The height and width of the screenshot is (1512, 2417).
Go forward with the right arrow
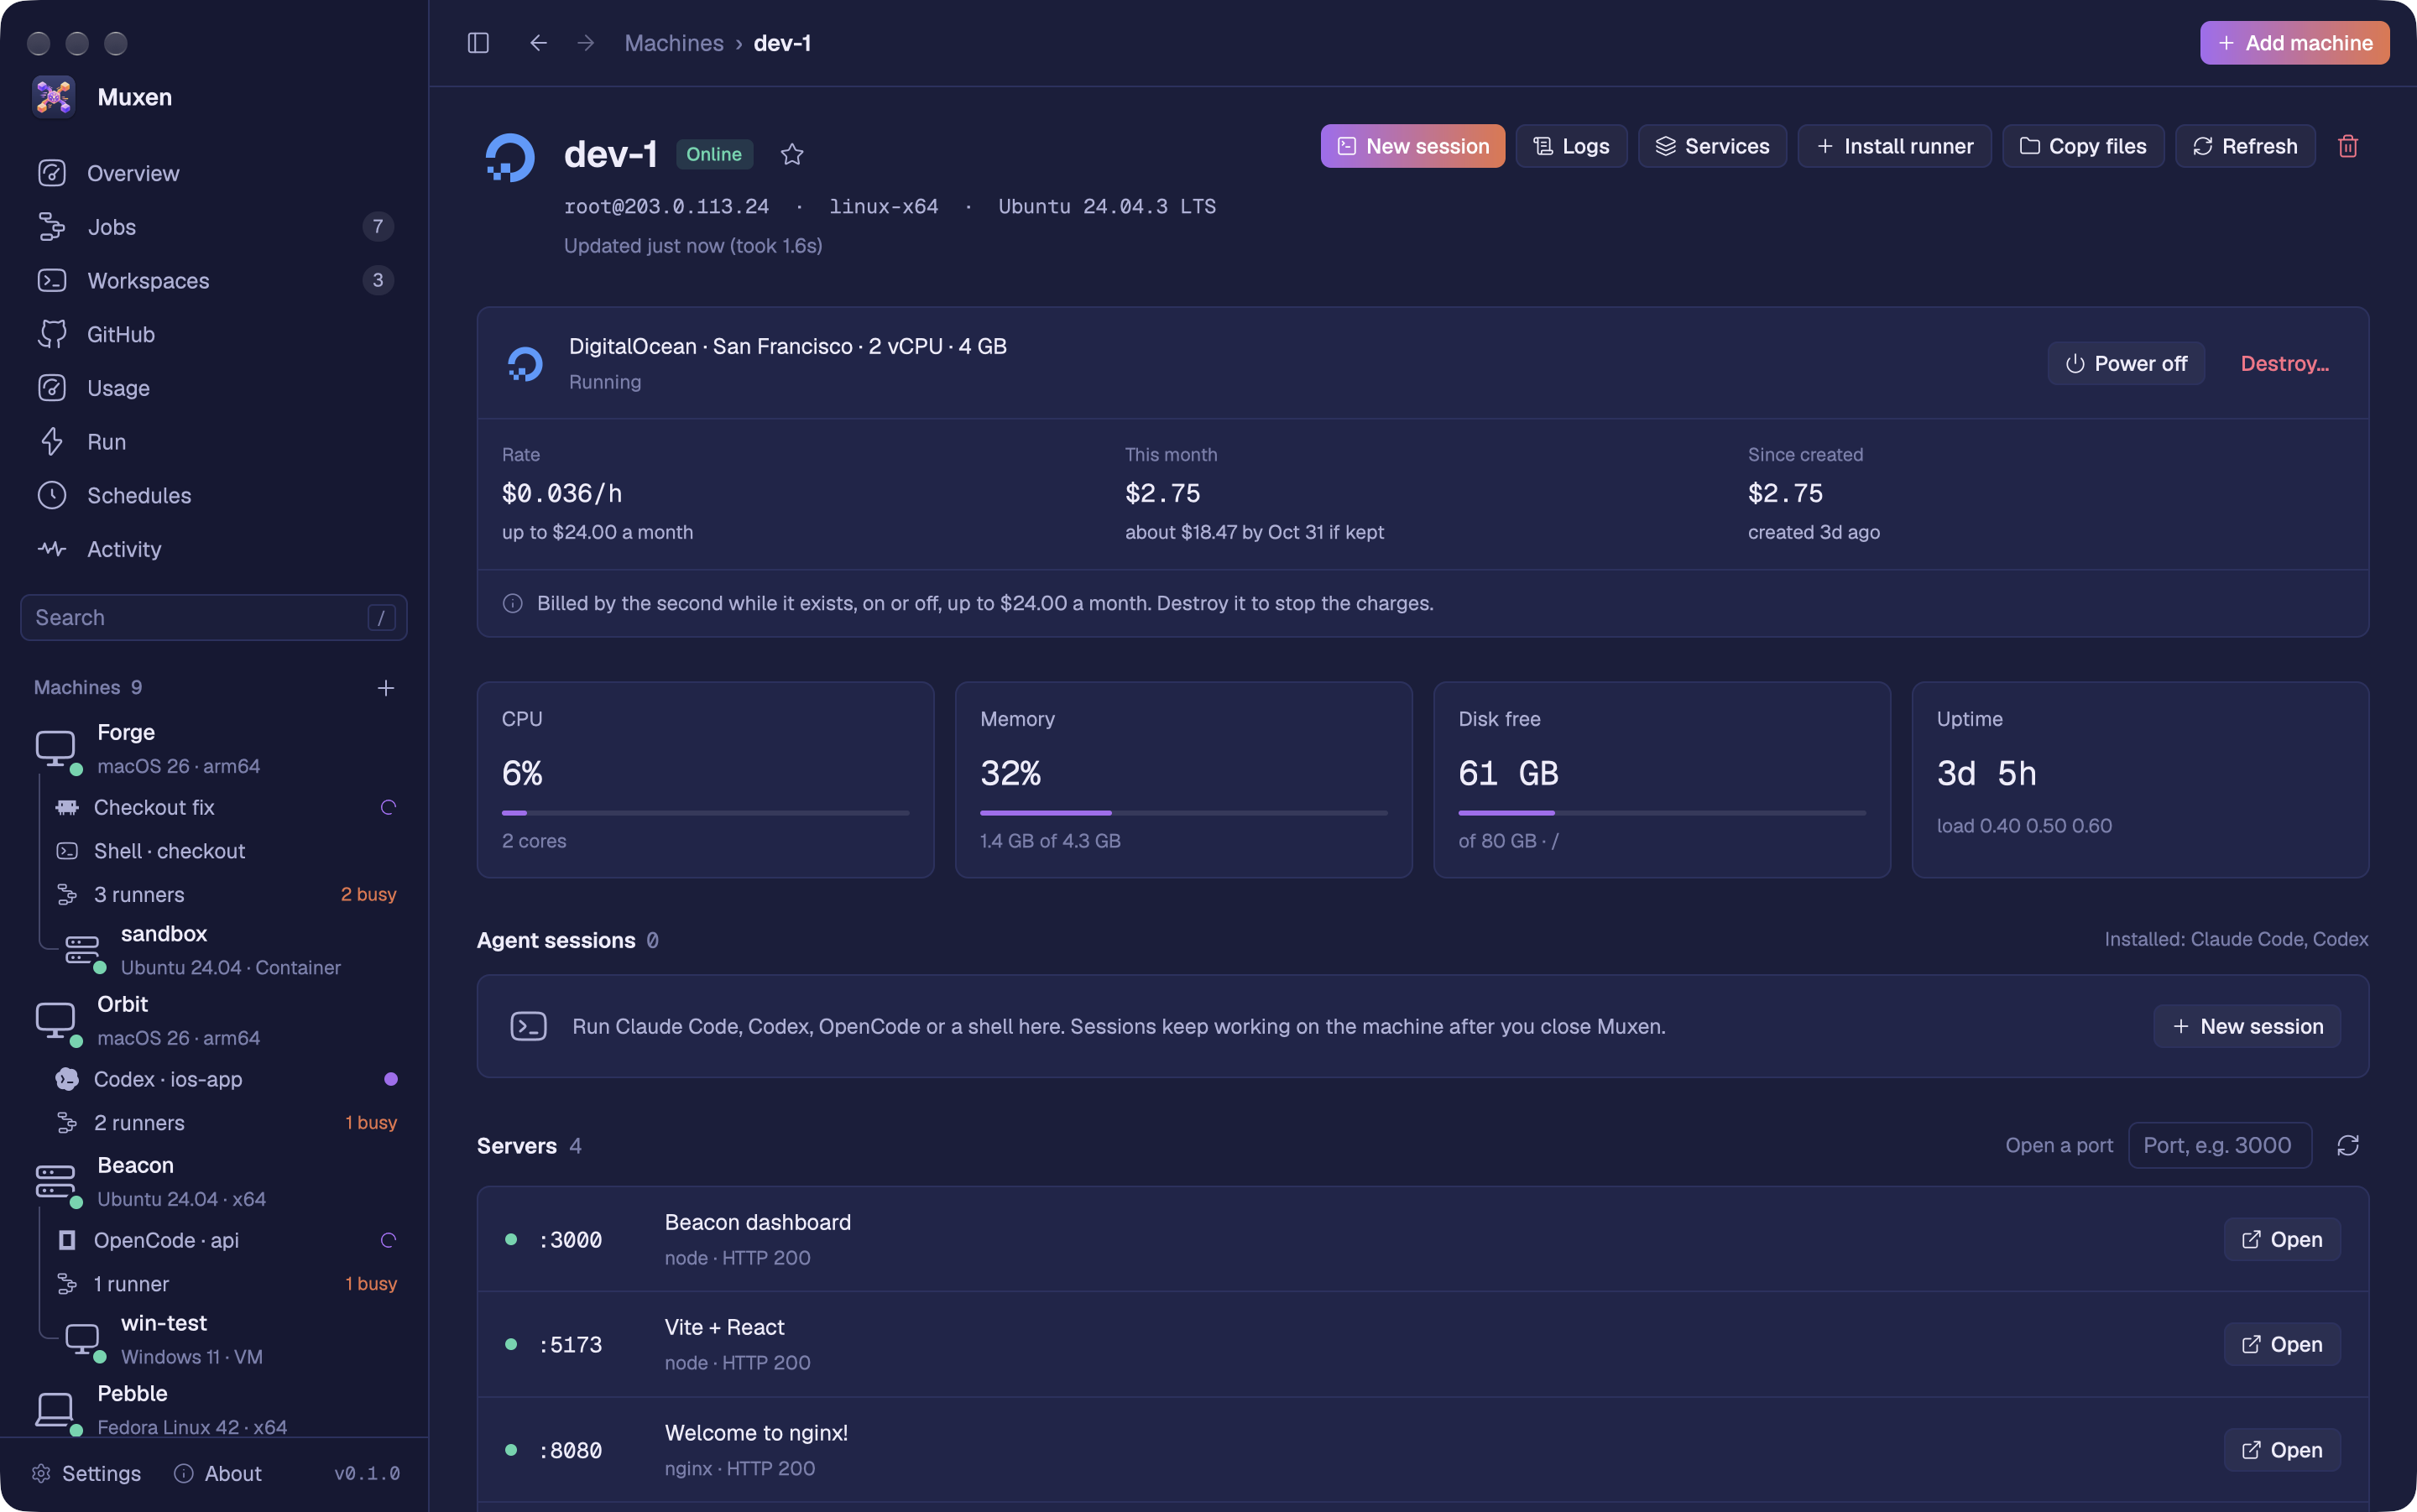[x=586, y=43]
